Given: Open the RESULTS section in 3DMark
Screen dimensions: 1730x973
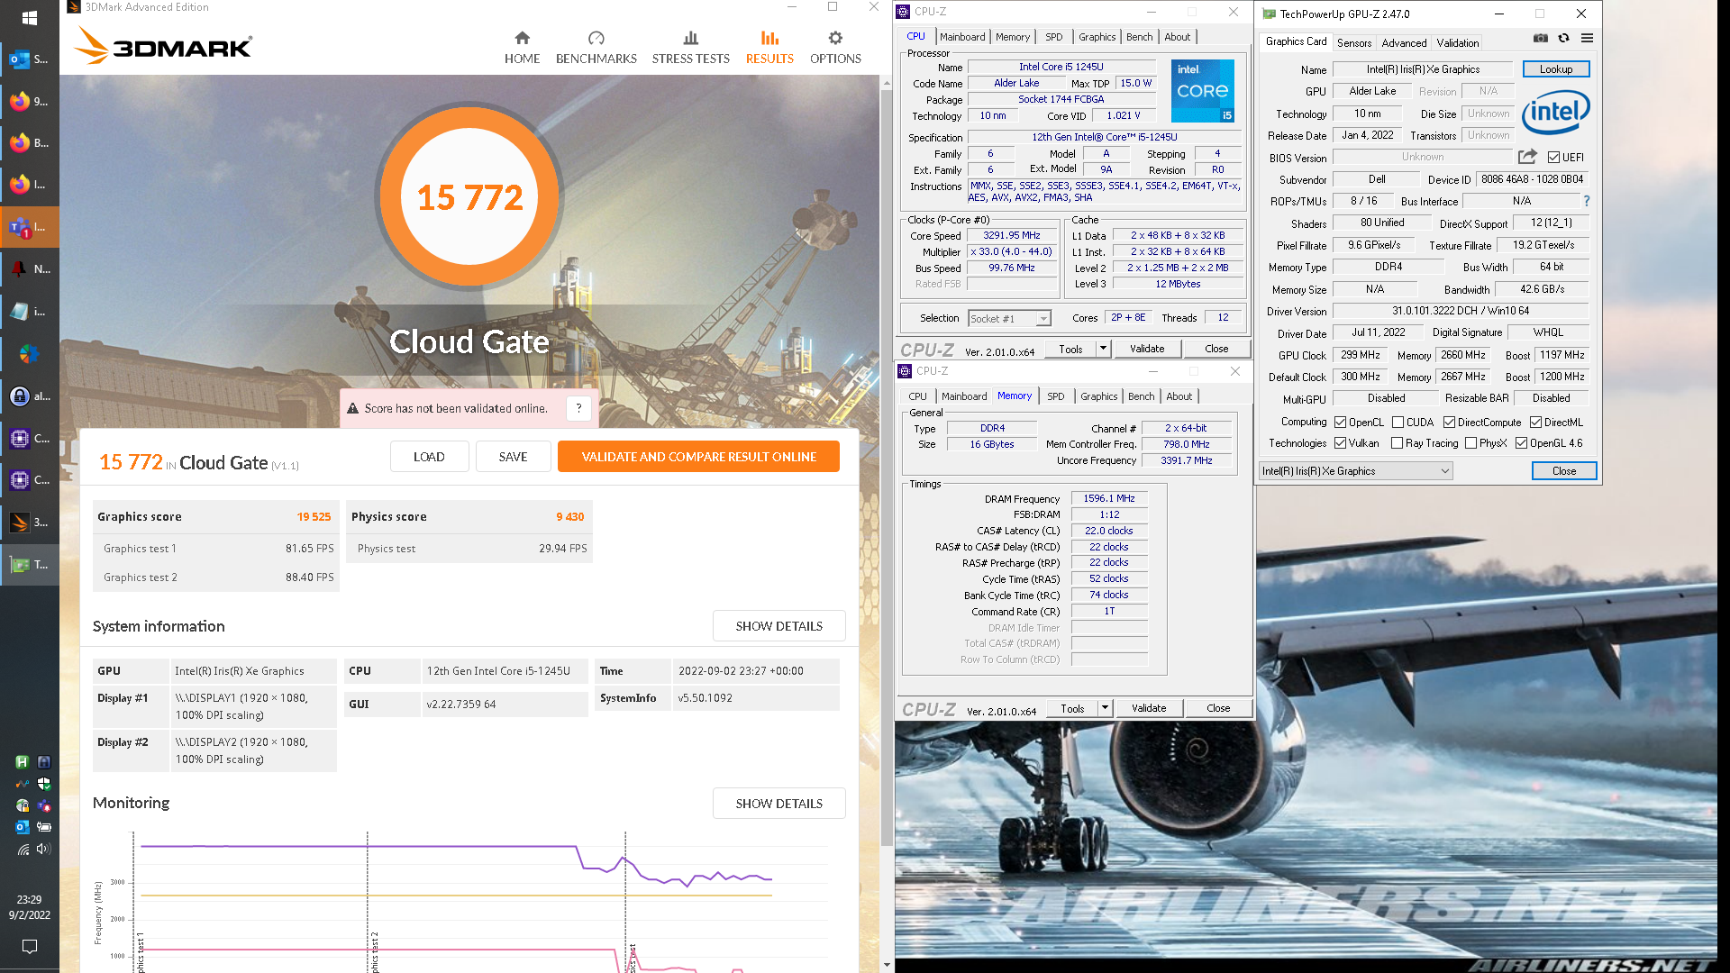Looking at the screenshot, I should pyautogui.click(x=769, y=48).
